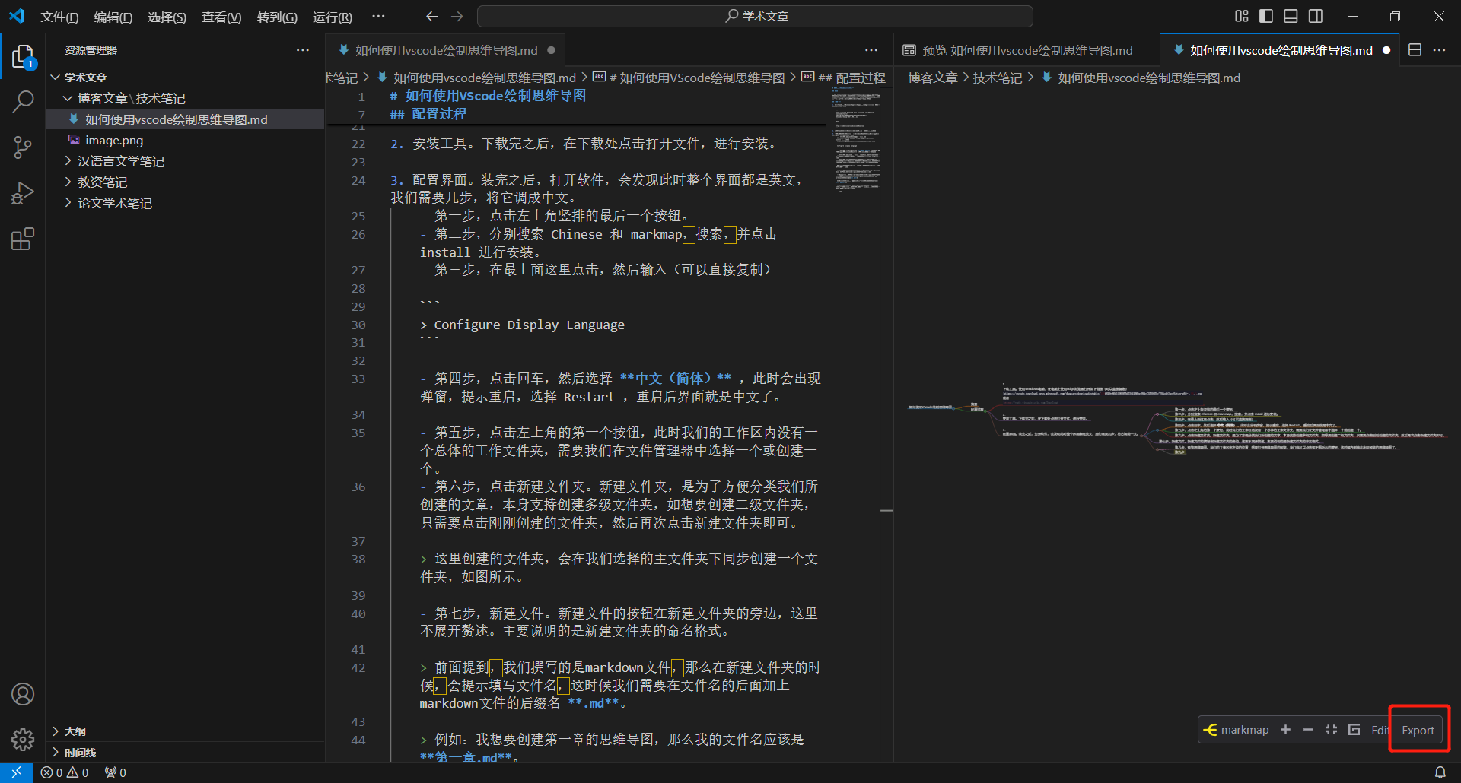This screenshot has height=783, width=1461.
Task: Split the right editor group
Action: [1415, 50]
